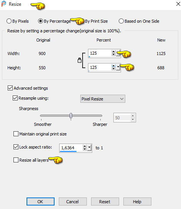Select Based on One Side option
The height and width of the screenshot is (209, 181).
coord(121,21)
